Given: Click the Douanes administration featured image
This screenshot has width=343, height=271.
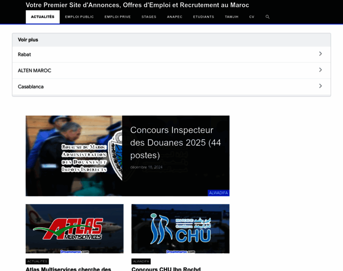Looking at the screenshot, I should click(x=74, y=156).
